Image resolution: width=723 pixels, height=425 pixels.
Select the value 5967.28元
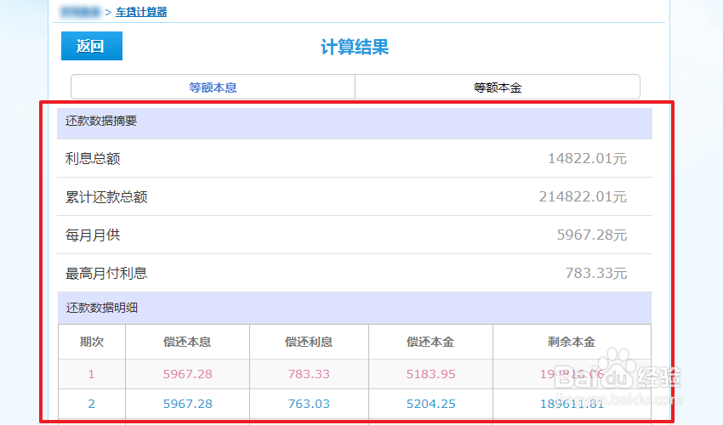click(592, 235)
